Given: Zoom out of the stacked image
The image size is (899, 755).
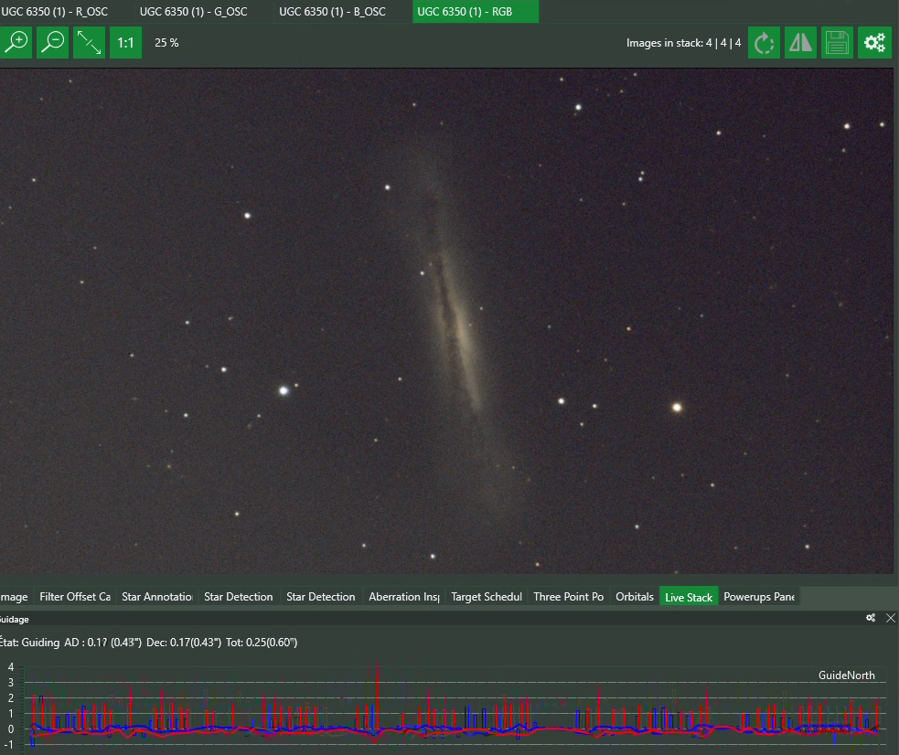Looking at the screenshot, I should point(52,42).
